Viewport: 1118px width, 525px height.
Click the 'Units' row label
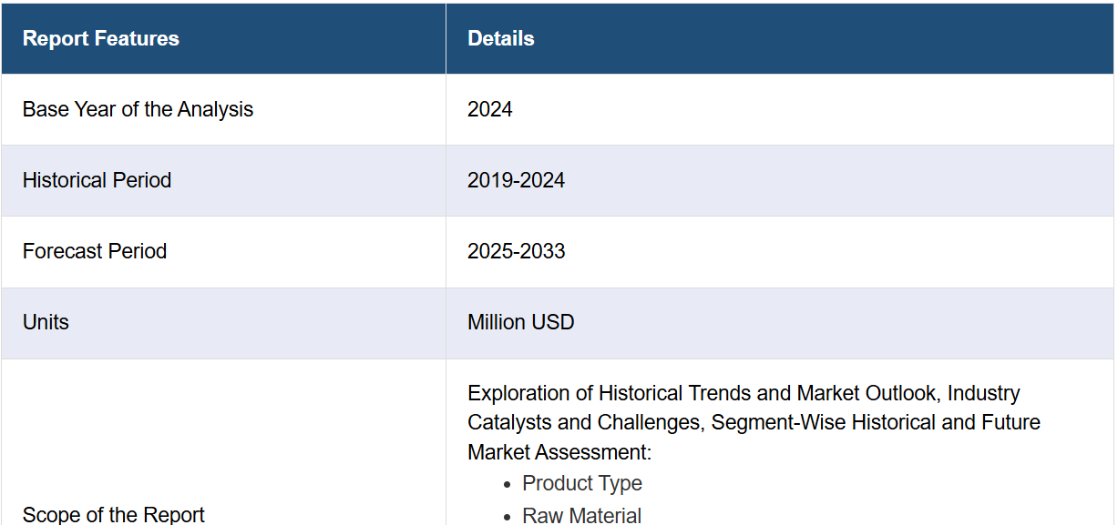[46, 322]
